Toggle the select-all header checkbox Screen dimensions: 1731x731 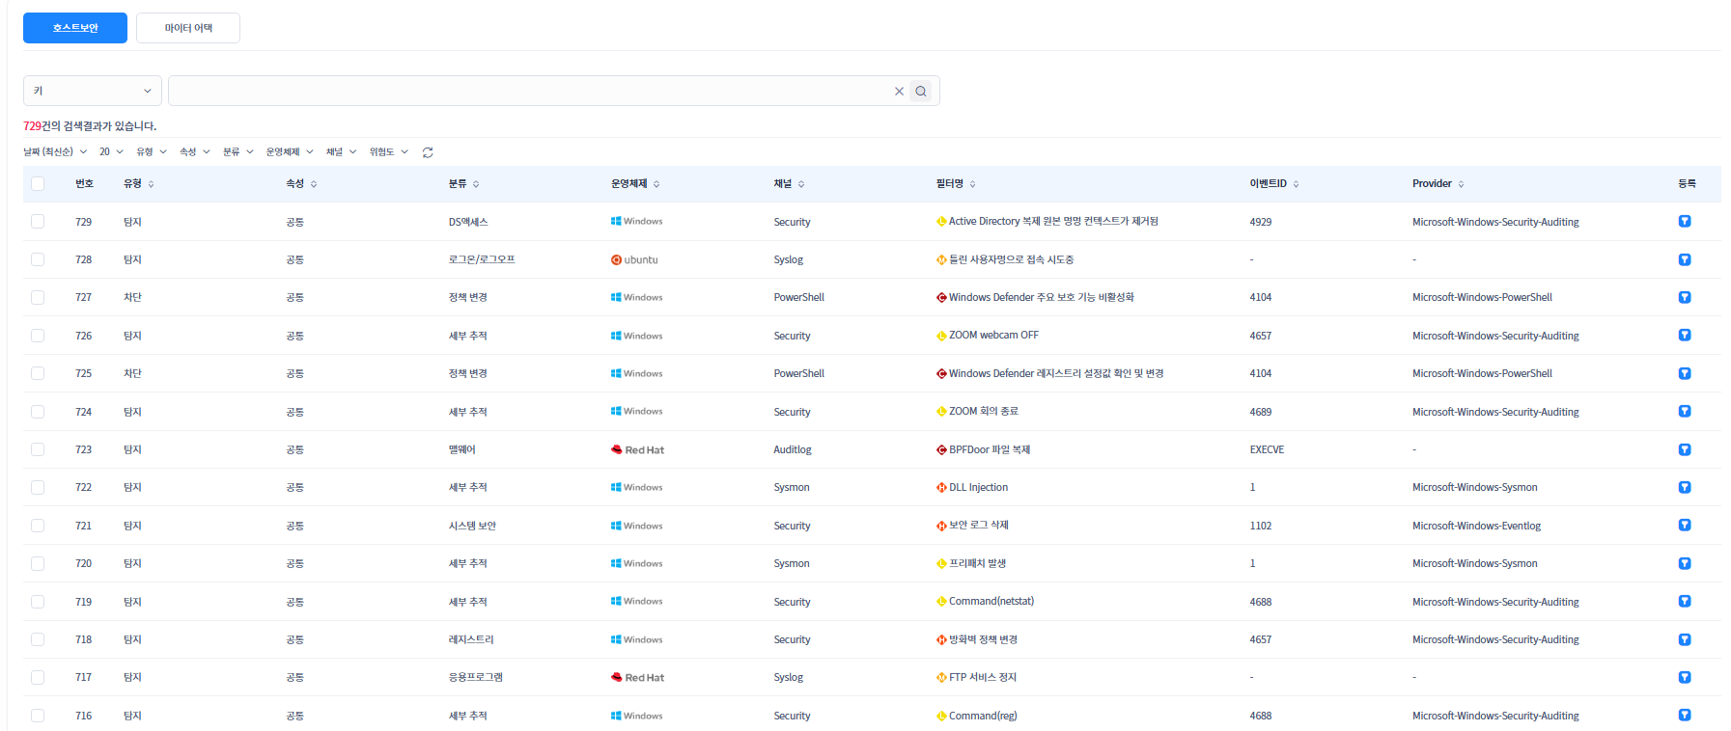(38, 184)
